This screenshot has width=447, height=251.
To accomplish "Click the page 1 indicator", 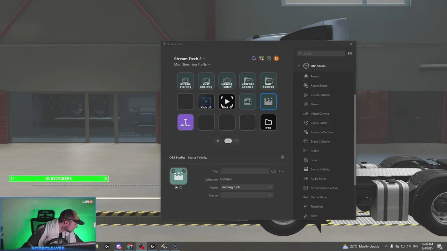I will coord(228,141).
